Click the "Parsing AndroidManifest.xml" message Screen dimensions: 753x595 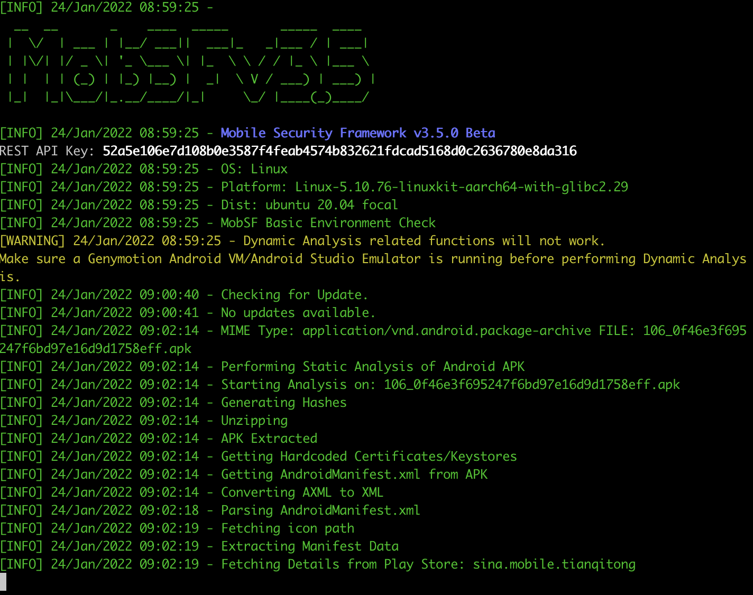(x=320, y=510)
